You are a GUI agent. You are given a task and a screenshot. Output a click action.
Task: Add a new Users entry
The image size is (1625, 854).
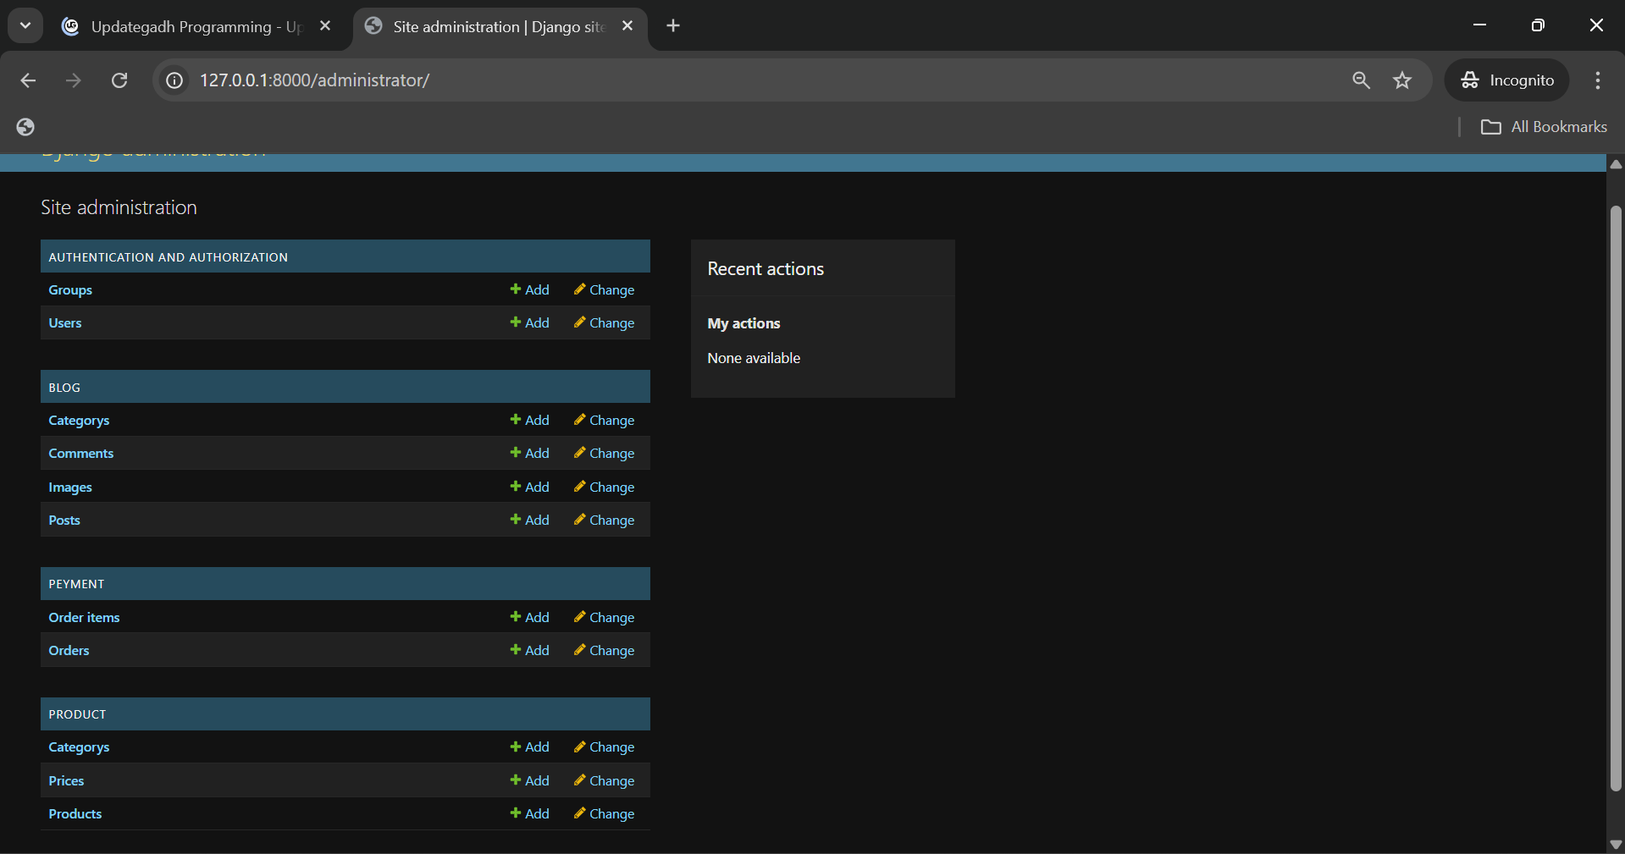click(x=529, y=323)
